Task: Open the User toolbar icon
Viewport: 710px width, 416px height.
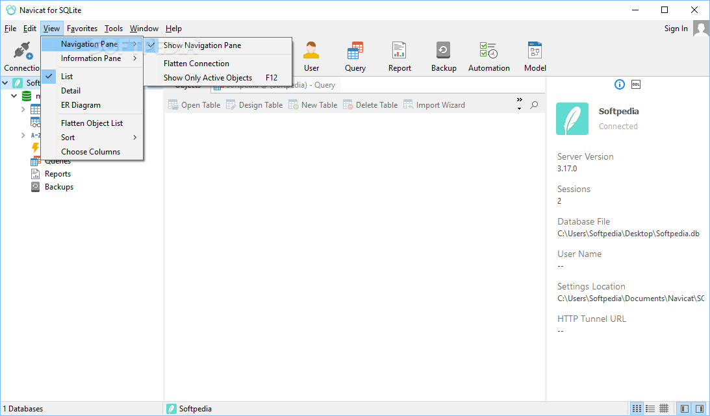Action: 311,50
